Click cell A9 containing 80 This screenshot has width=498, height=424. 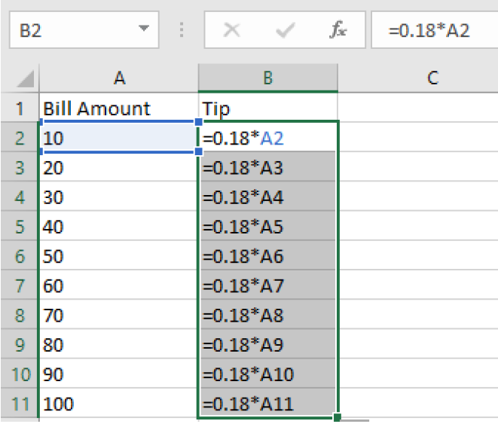coord(119,344)
